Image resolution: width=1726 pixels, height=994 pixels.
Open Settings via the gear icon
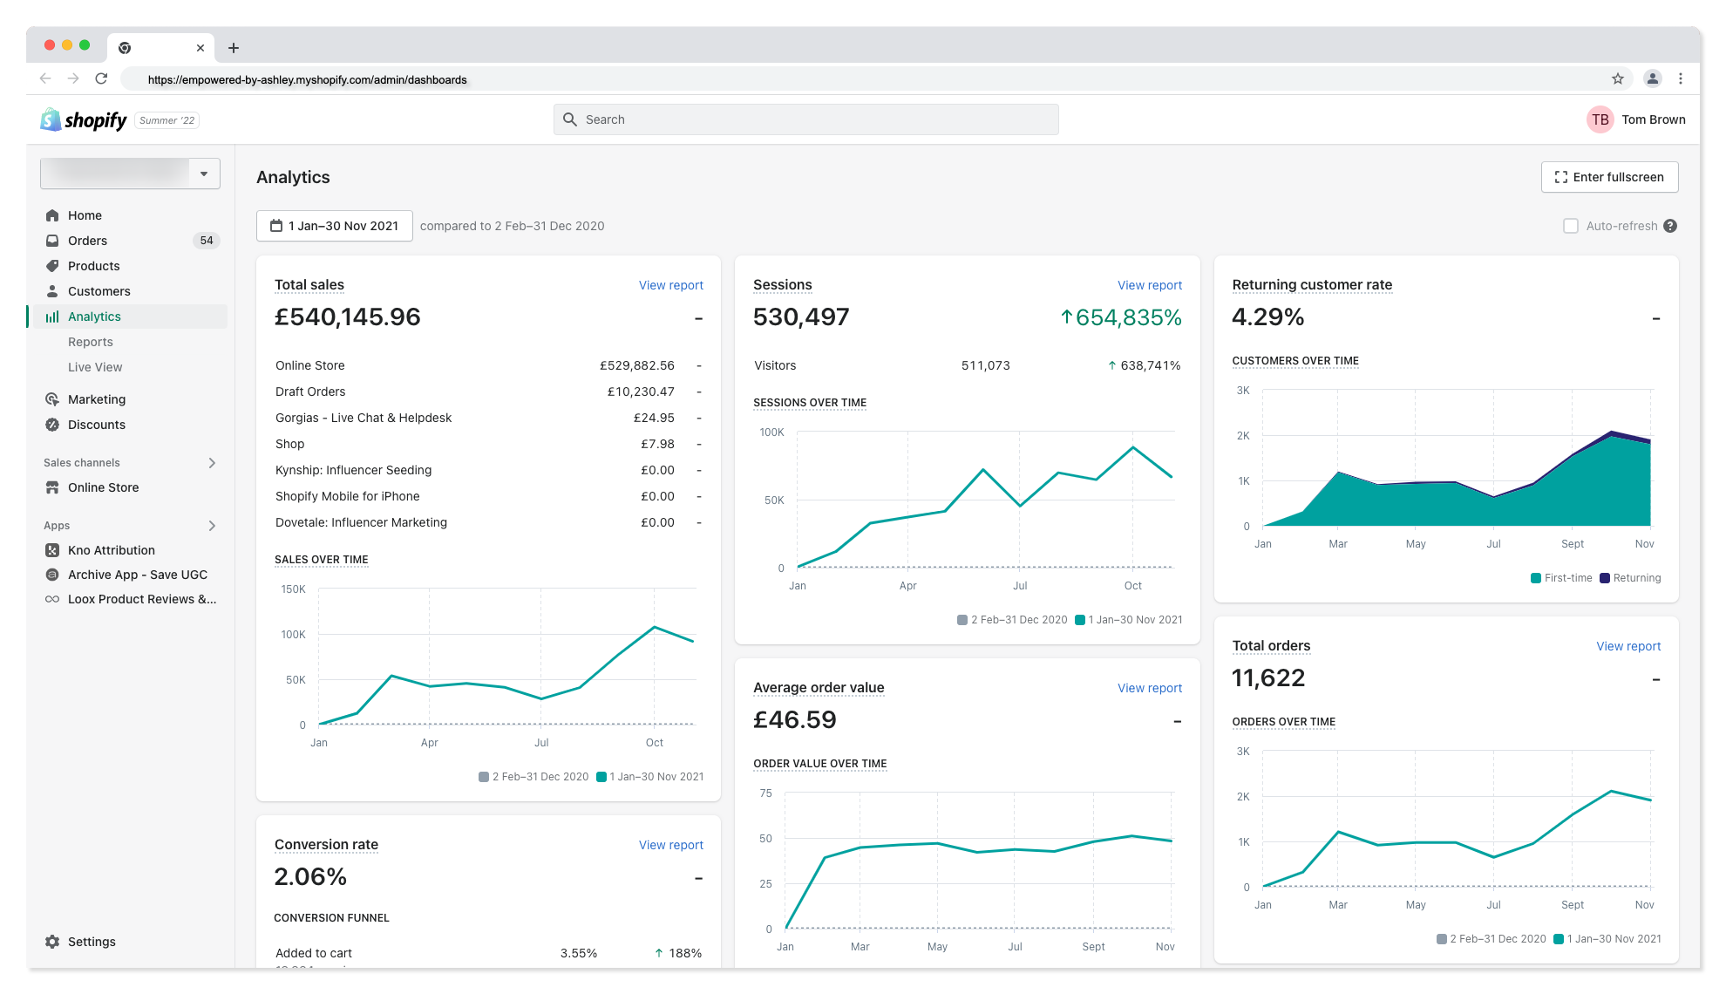(x=52, y=942)
